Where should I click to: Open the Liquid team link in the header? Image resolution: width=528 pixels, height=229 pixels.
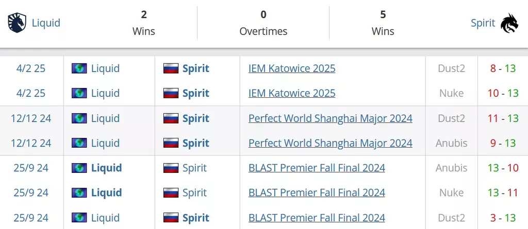(x=46, y=23)
